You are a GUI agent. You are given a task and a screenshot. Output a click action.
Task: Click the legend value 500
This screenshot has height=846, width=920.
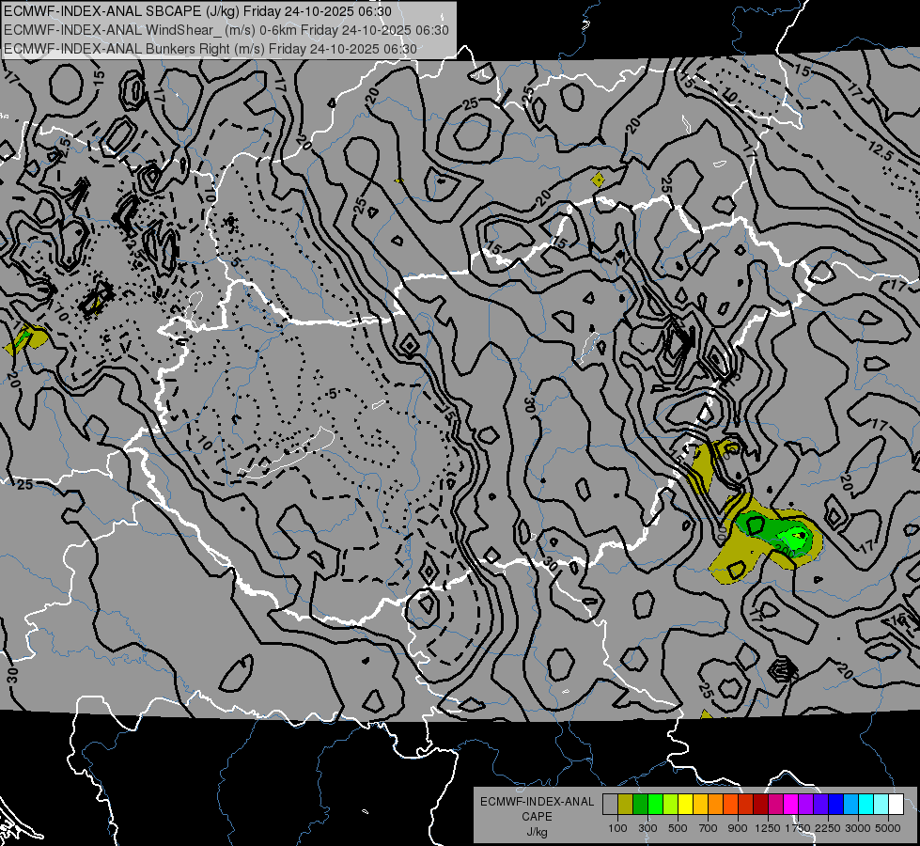pyautogui.click(x=678, y=828)
